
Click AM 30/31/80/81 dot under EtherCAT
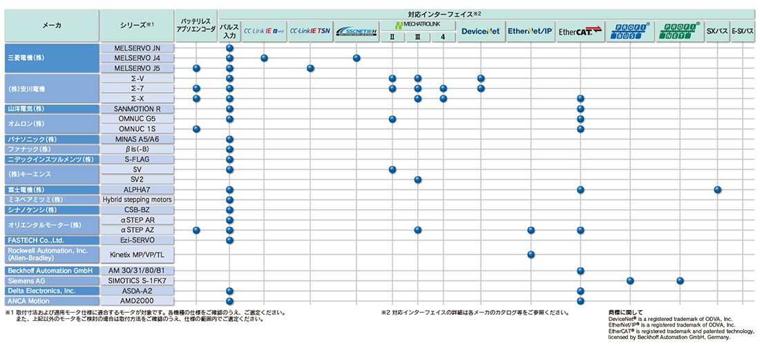580,271
